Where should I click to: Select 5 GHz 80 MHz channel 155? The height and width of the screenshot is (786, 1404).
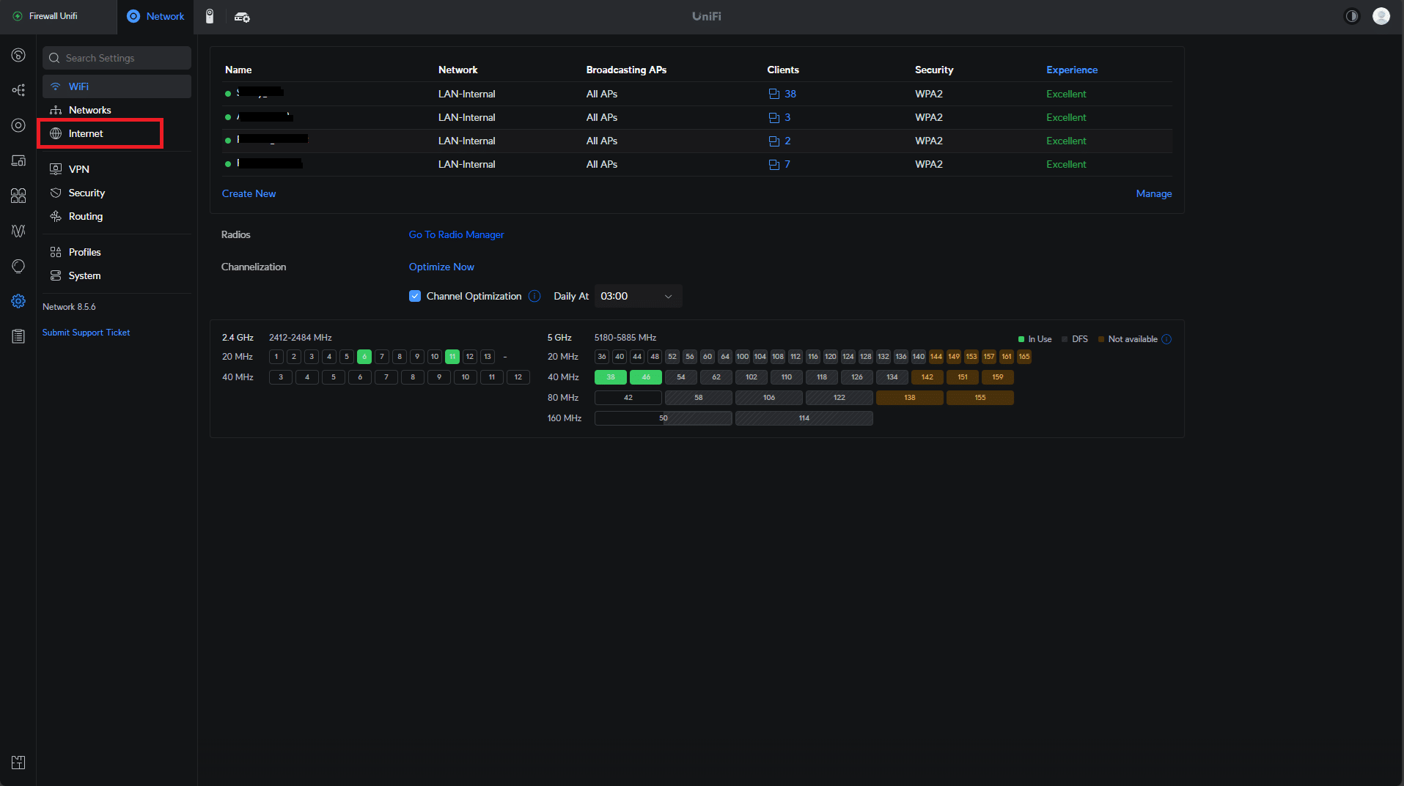pos(980,398)
